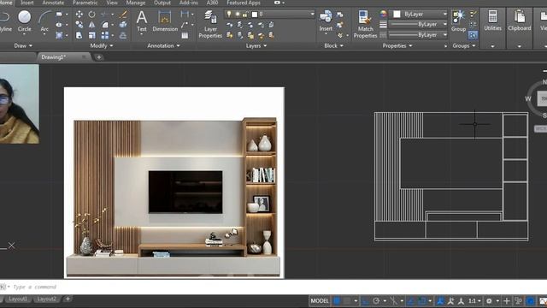The height and width of the screenshot is (308, 547).
Task: Select the Fillet tool icon
Action: click(x=104, y=25)
